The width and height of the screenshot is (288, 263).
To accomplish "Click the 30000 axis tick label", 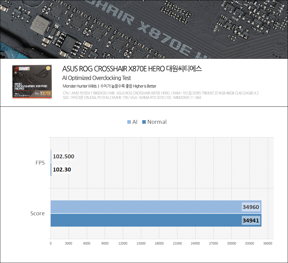I will pyautogui.click(x=232, y=243).
